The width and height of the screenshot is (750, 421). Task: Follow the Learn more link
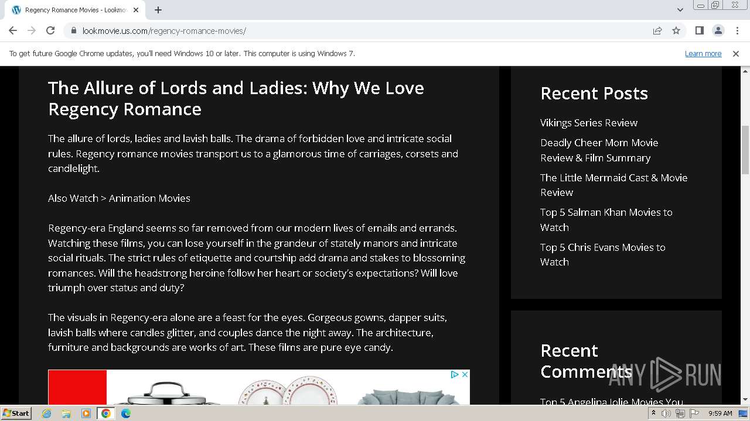pyautogui.click(x=703, y=54)
